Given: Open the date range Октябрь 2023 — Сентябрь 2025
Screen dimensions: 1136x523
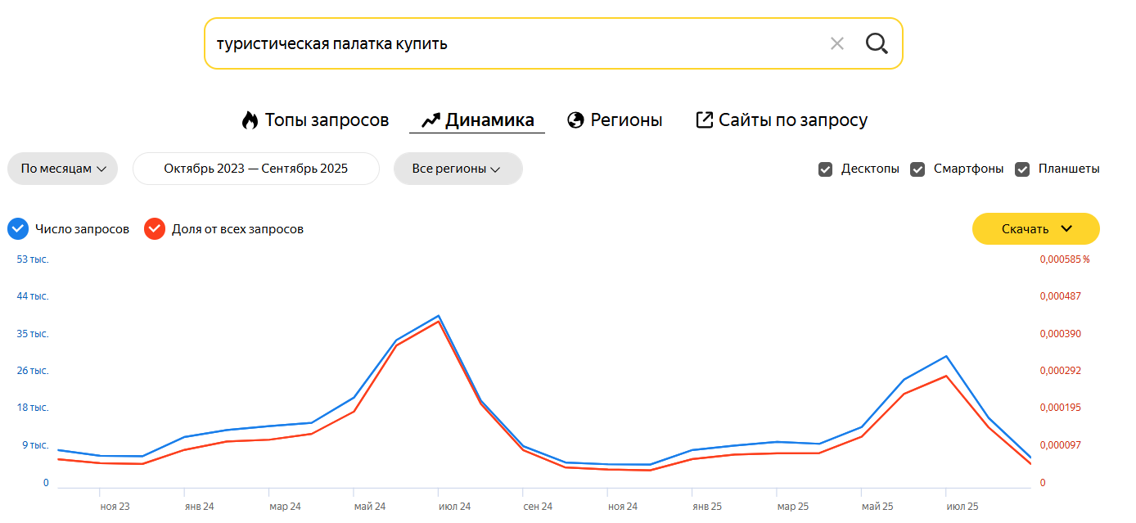Looking at the screenshot, I should point(256,169).
